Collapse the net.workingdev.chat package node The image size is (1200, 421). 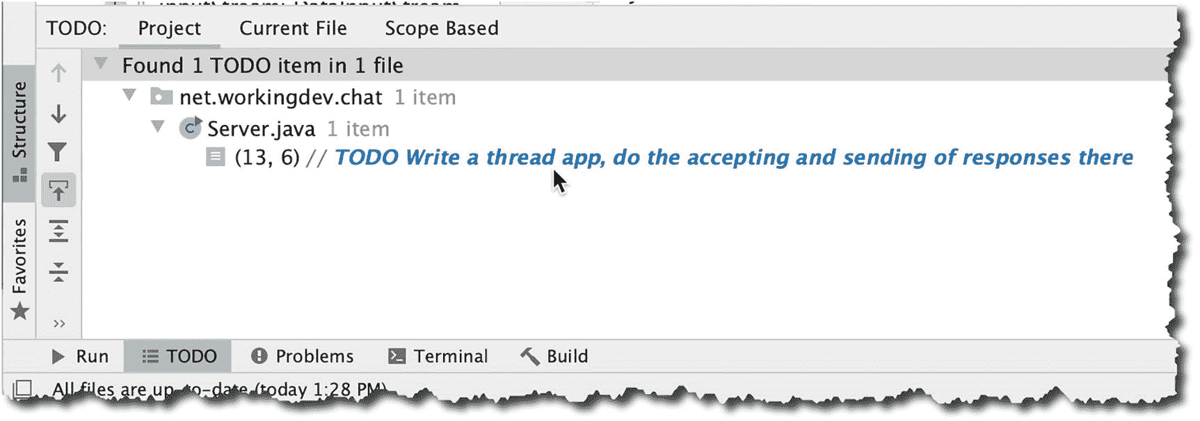(x=129, y=94)
